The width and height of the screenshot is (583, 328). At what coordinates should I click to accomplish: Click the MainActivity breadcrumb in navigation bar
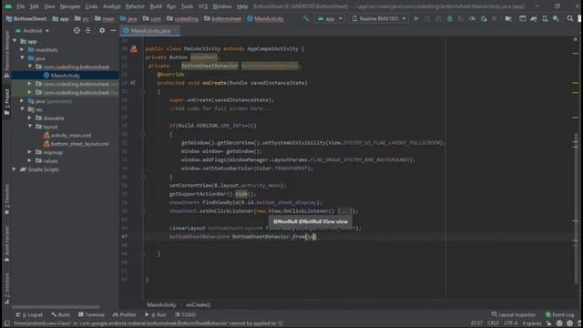(265, 18)
